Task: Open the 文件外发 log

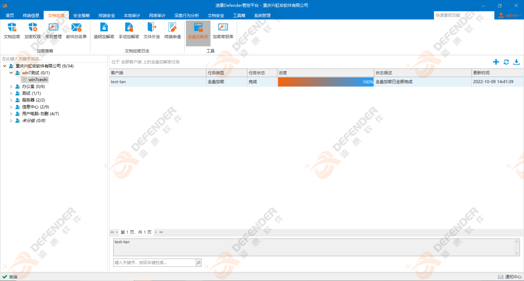Action: coord(152,31)
